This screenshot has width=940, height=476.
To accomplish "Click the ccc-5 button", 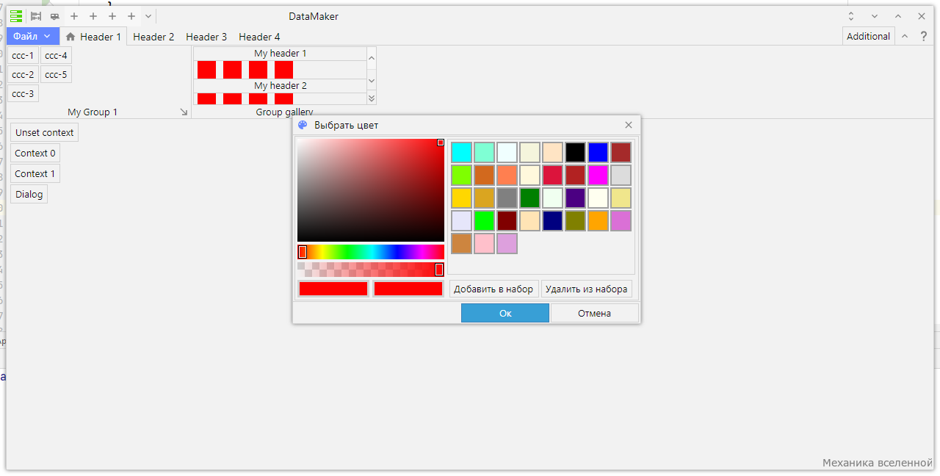I will pyautogui.click(x=56, y=74).
